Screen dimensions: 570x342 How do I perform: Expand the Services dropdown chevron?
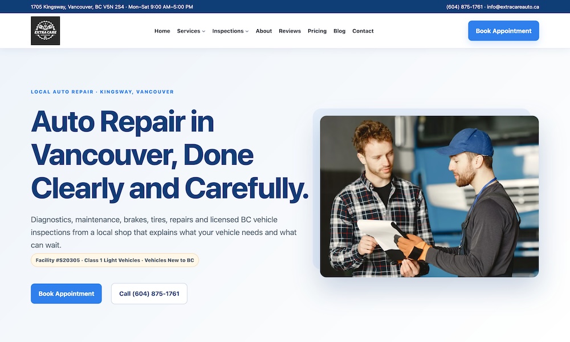coord(203,31)
